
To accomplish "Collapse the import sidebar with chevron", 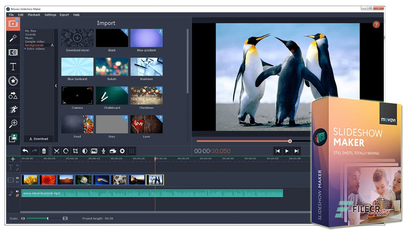I will coord(56,86).
